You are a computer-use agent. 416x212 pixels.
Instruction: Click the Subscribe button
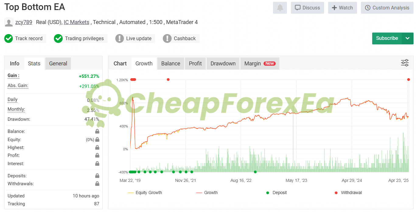pyautogui.click(x=387, y=38)
